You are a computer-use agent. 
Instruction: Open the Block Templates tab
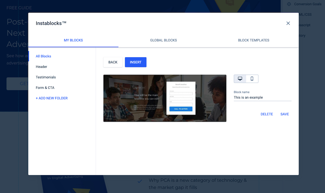tap(253, 40)
